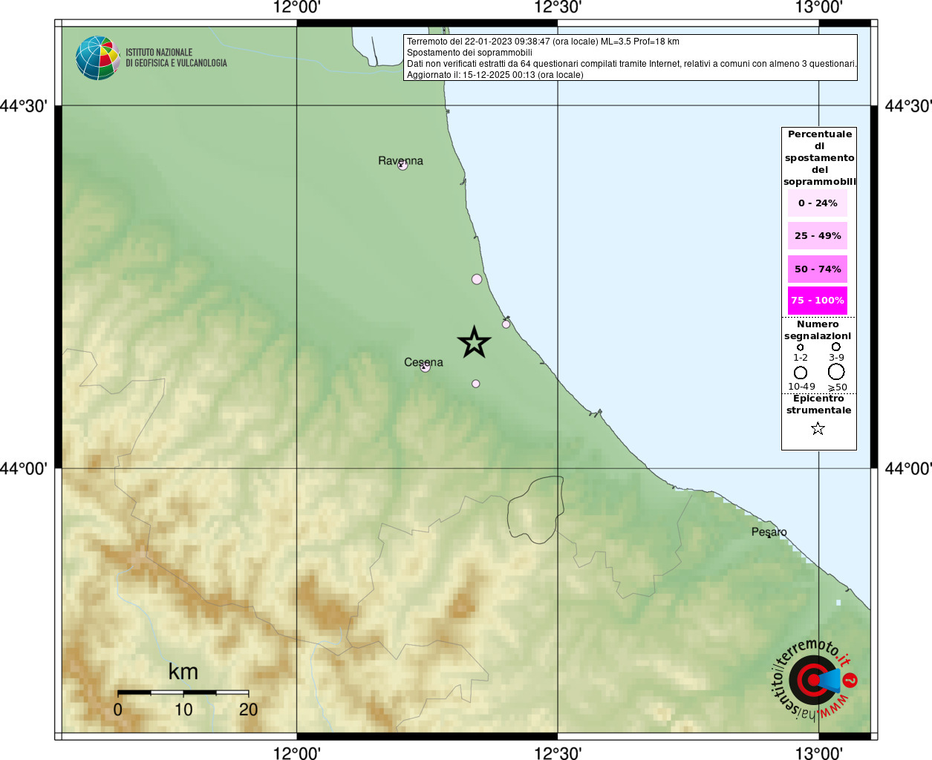Click the 44°00' label on the left axis
The height and width of the screenshot is (760, 932).
pos(24,468)
